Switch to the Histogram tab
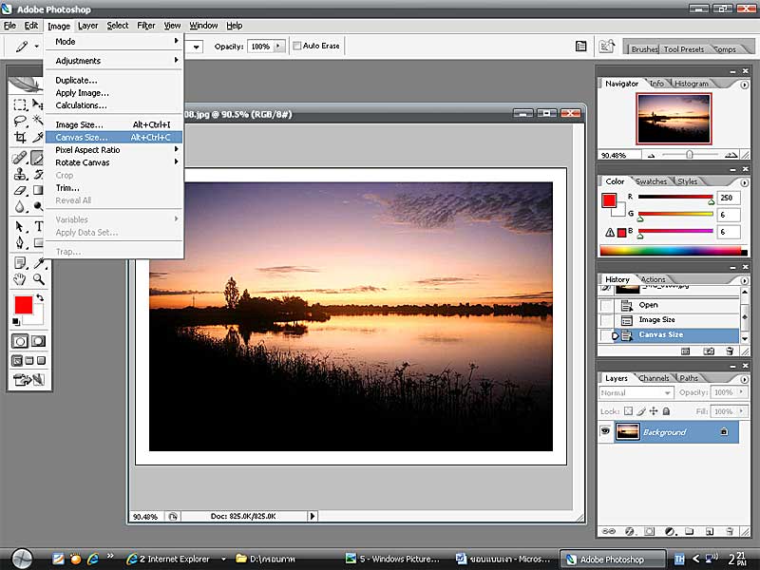Image resolution: width=760 pixels, height=570 pixels. click(692, 84)
